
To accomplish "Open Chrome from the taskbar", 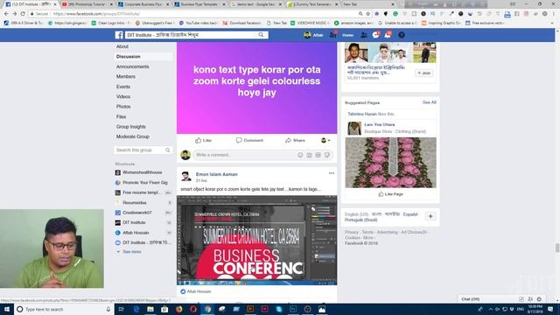I will (207, 309).
